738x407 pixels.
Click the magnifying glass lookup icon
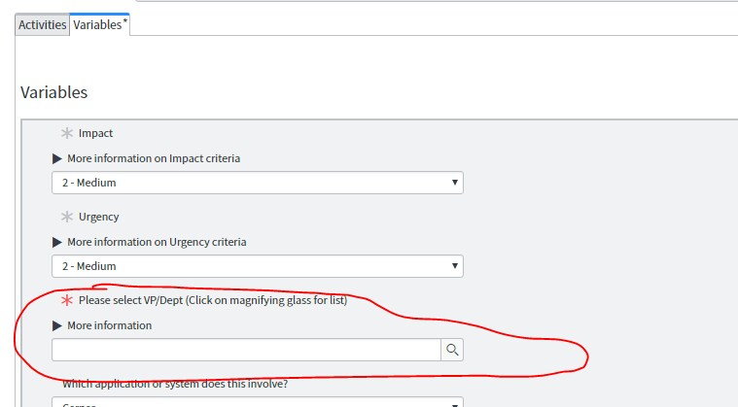[x=452, y=350]
